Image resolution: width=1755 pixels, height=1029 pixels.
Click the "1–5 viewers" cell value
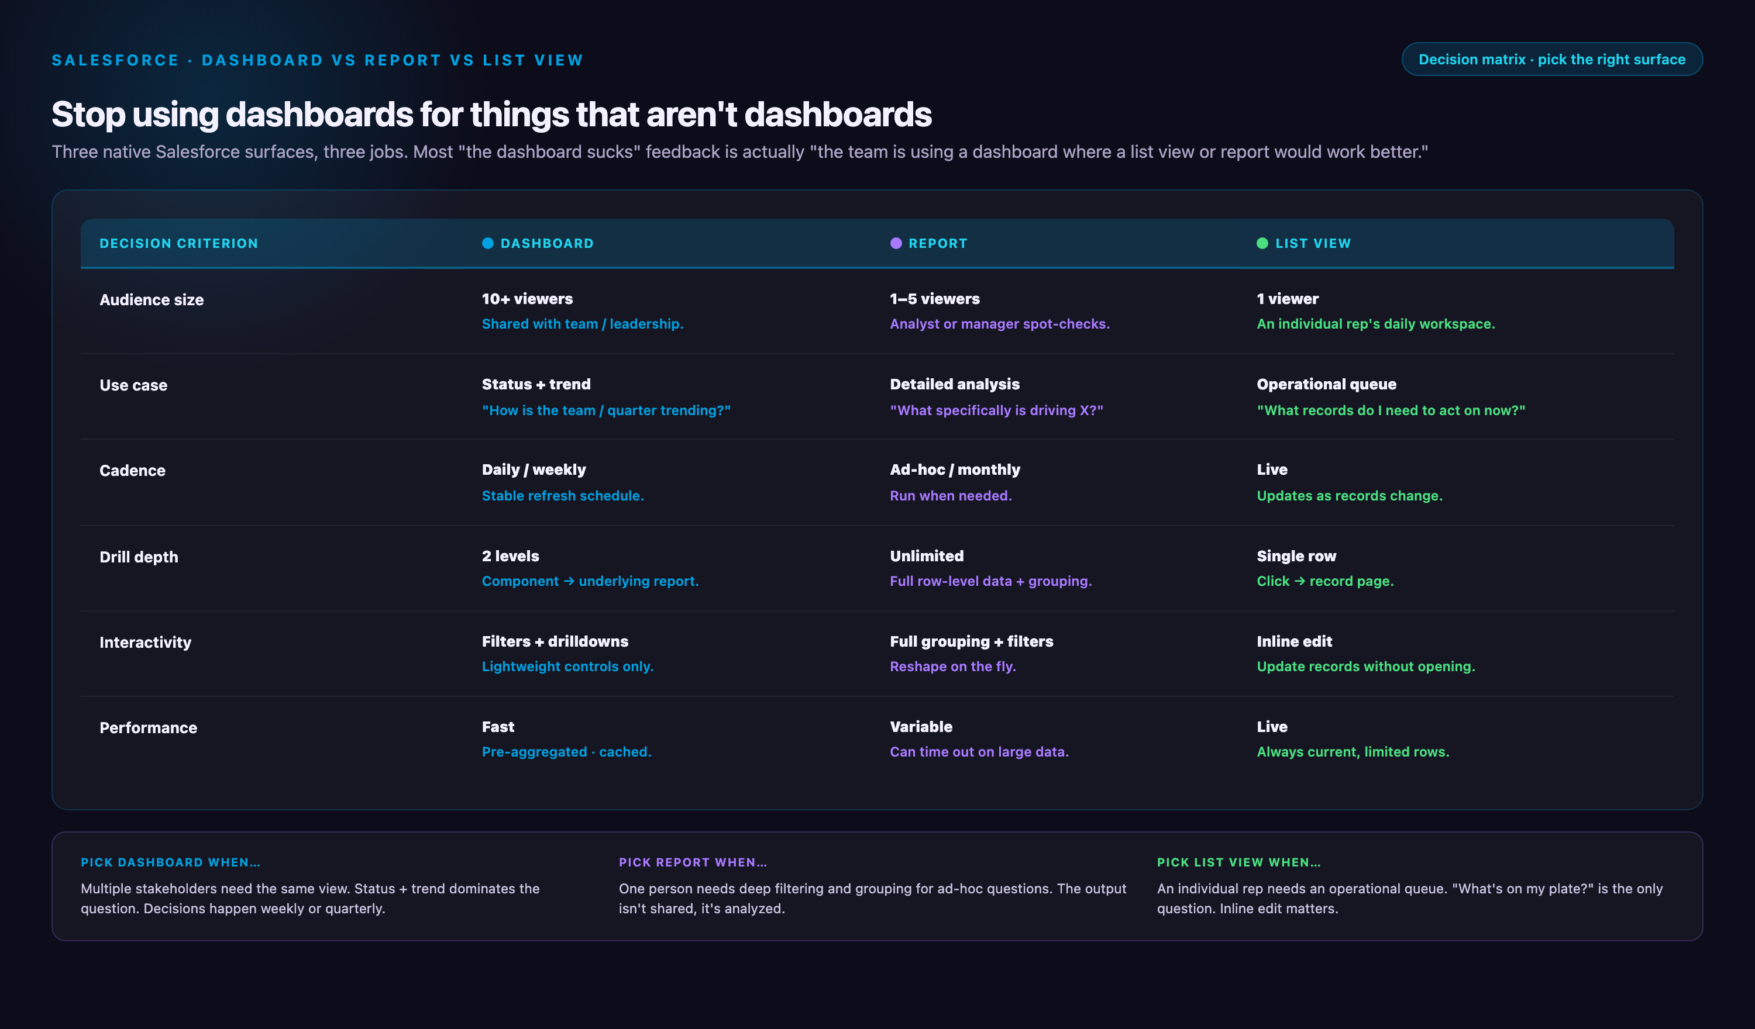(935, 299)
